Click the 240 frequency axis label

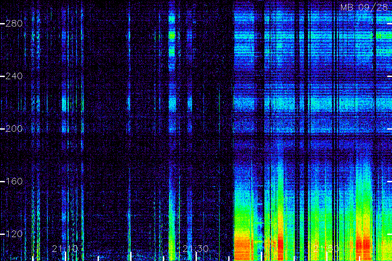point(14,76)
